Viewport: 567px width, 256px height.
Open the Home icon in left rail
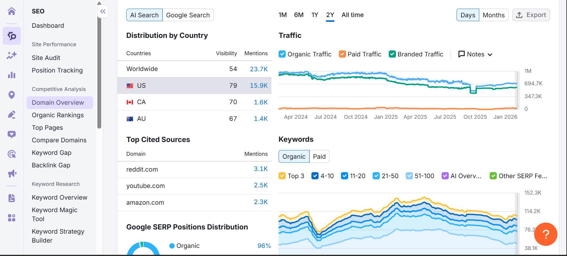tap(12, 11)
